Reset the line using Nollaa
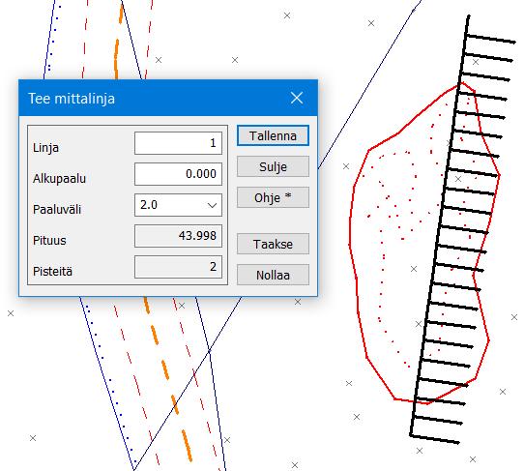This screenshot has width=524, height=471. 273,275
